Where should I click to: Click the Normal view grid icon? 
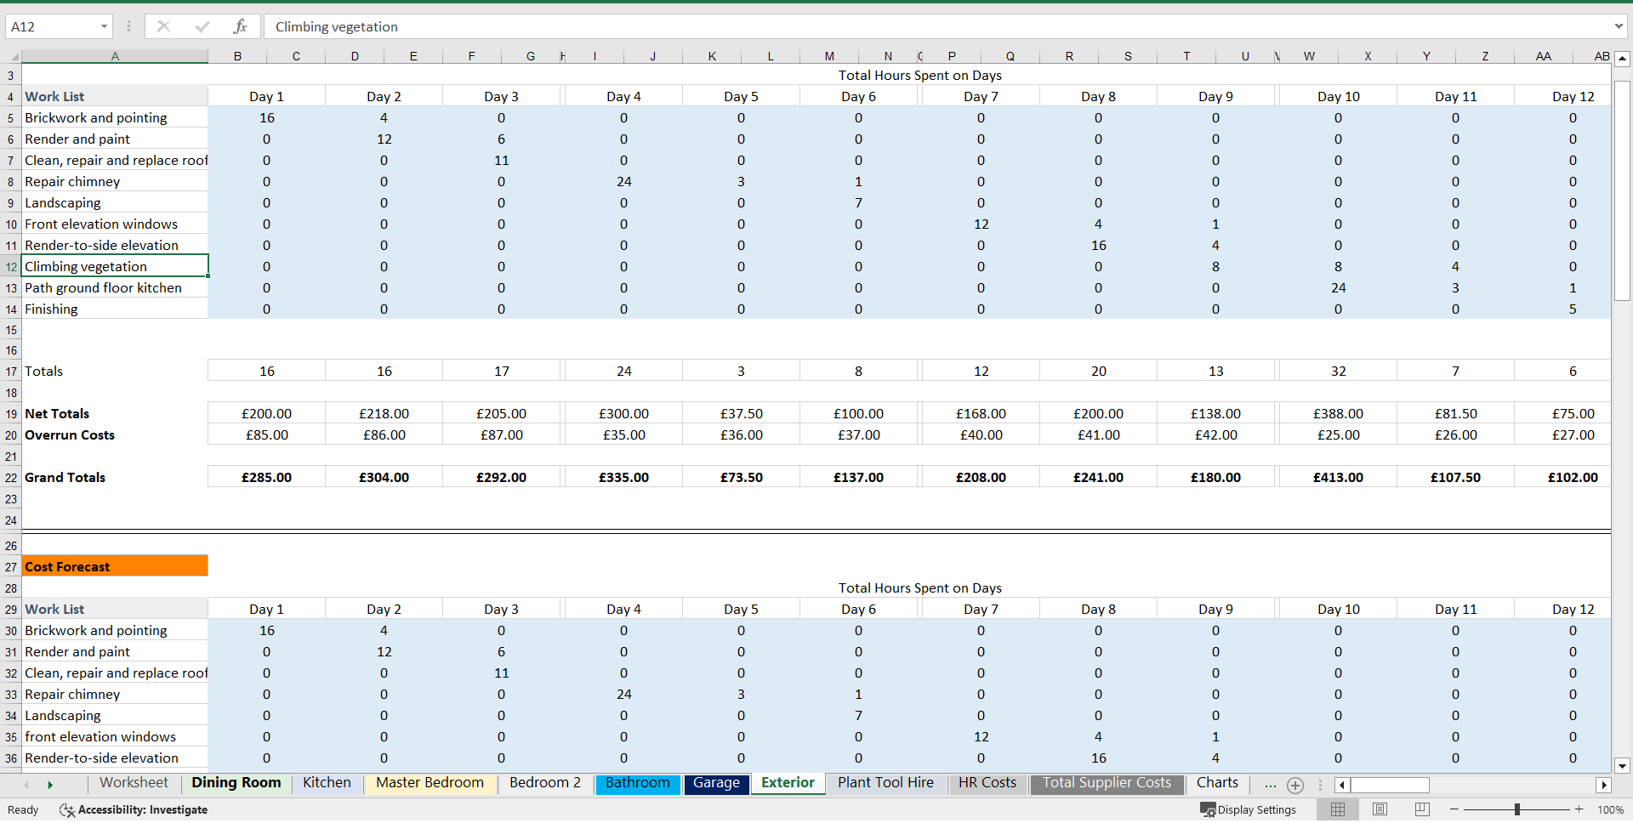[1337, 809]
